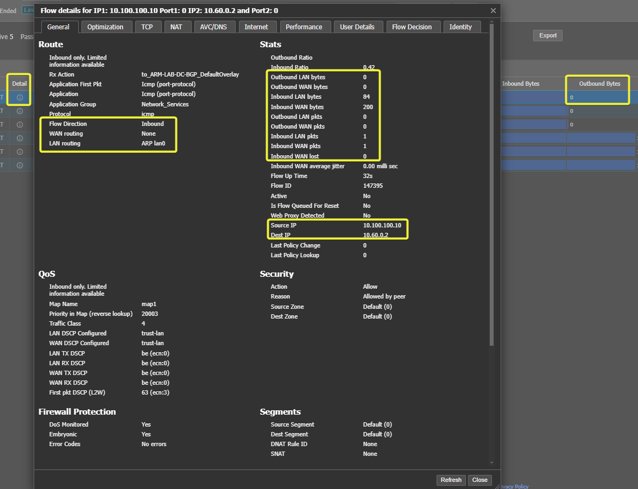Click the Segments section heading

[280, 412]
